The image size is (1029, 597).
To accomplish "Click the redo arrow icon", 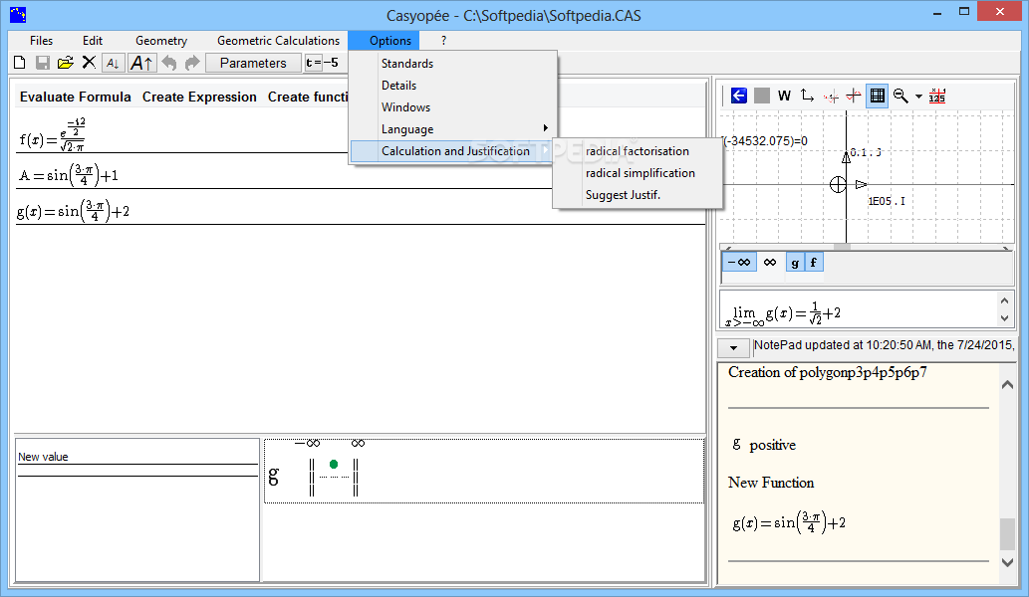I will pos(192,63).
